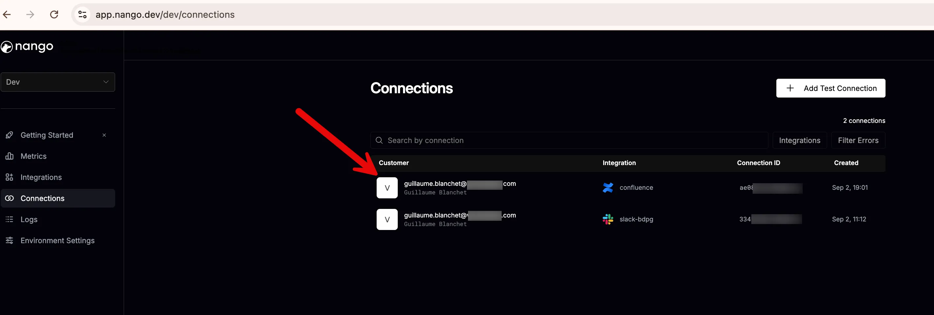This screenshot has height=315, width=934.
Task: Click the plus icon in Add Test Connection
Action: point(790,88)
